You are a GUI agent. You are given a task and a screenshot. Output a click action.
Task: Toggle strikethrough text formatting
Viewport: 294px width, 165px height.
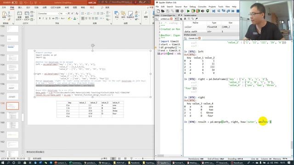tap(53, 18)
